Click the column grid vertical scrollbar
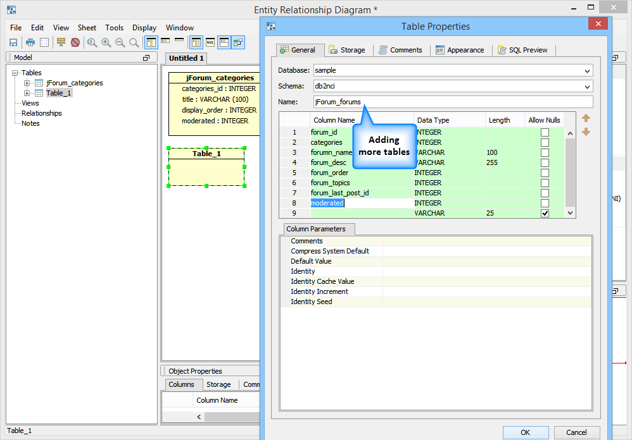 point(570,171)
